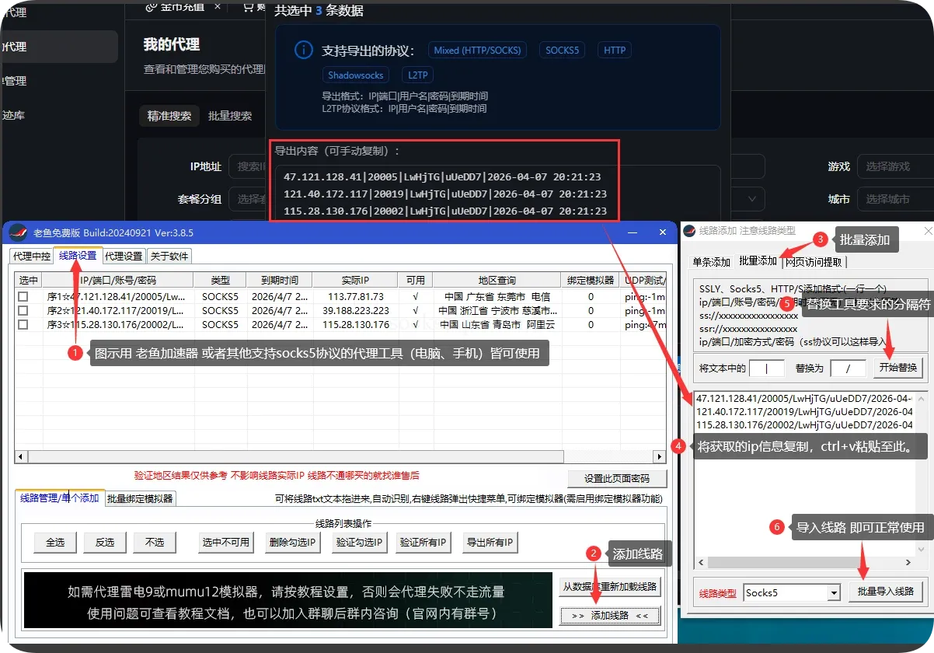Click right arrow of line table scrollbar
Screen dimensions: 934x653
coord(659,456)
